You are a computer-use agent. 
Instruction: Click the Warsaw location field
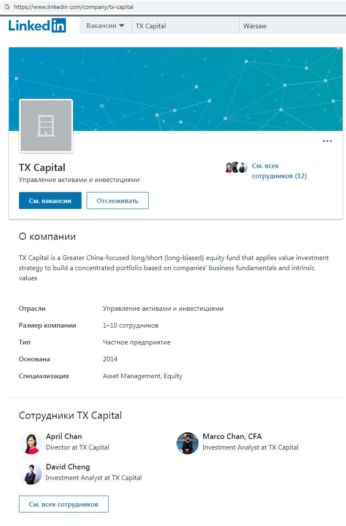coord(292,26)
